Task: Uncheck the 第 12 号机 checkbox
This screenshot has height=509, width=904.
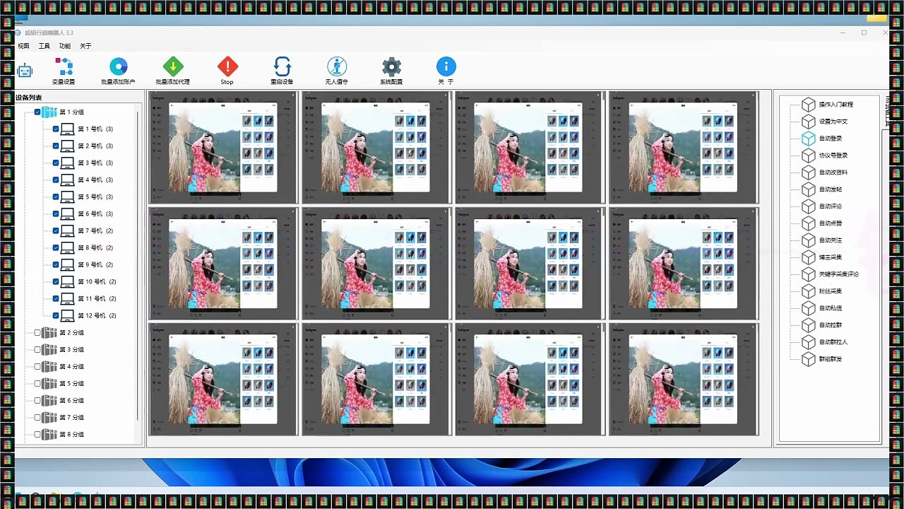Action: [56, 315]
